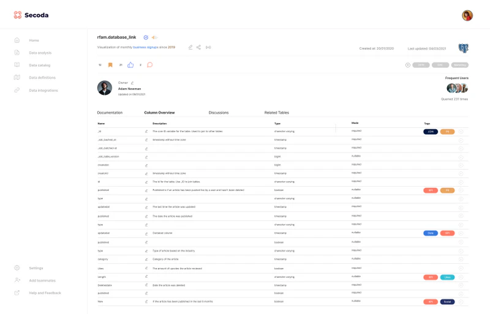Viewport: 490px width, 314px height.
Task: Add a tag to the _id row
Action: (x=461, y=132)
